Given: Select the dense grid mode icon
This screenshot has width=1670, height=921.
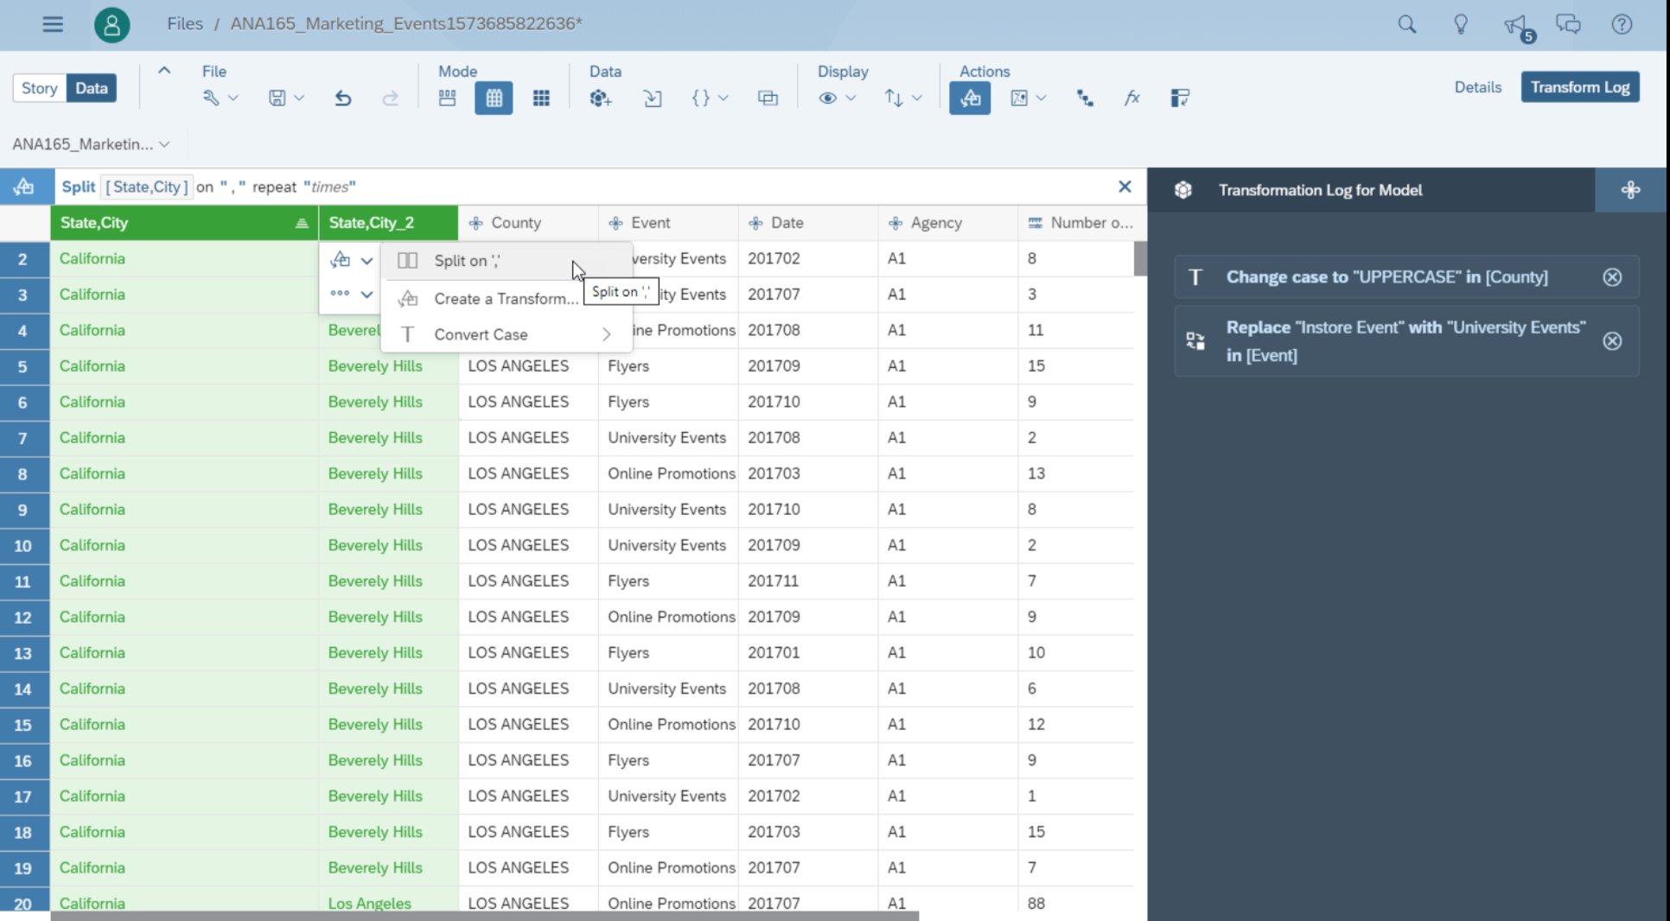Looking at the screenshot, I should point(541,98).
